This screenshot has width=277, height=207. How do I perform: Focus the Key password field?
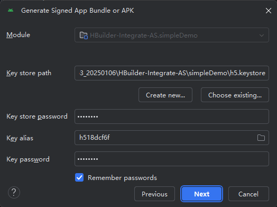(x=172, y=159)
